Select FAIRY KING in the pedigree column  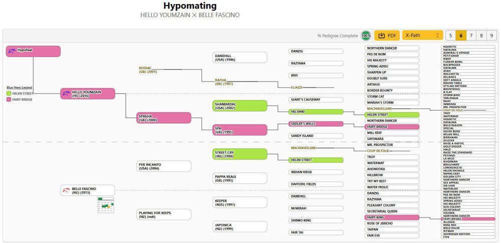[x=392, y=217]
